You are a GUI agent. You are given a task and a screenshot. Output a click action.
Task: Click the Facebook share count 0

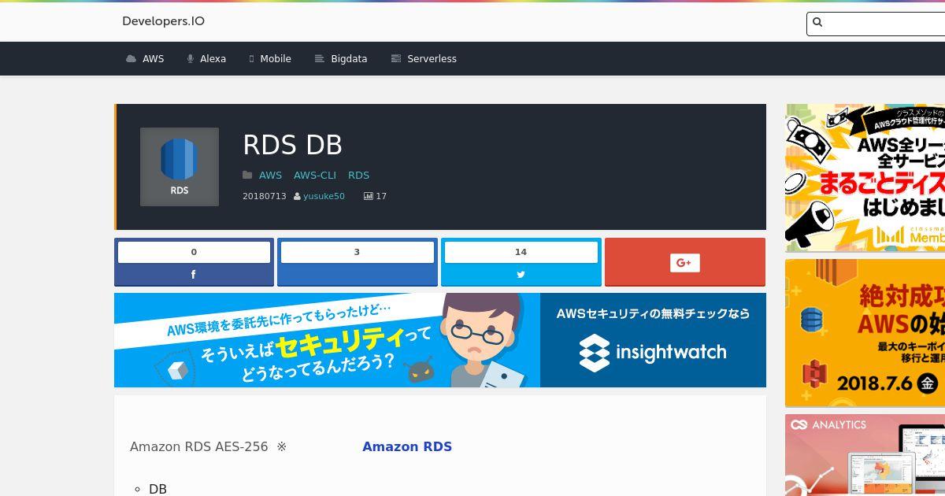(194, 252)
